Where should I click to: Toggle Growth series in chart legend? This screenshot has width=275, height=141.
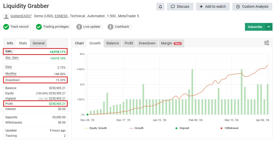(136, 128)
